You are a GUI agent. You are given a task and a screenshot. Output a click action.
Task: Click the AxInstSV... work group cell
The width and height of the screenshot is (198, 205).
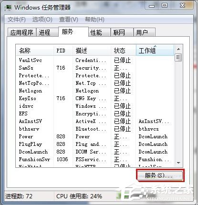[x=154, y=121]
